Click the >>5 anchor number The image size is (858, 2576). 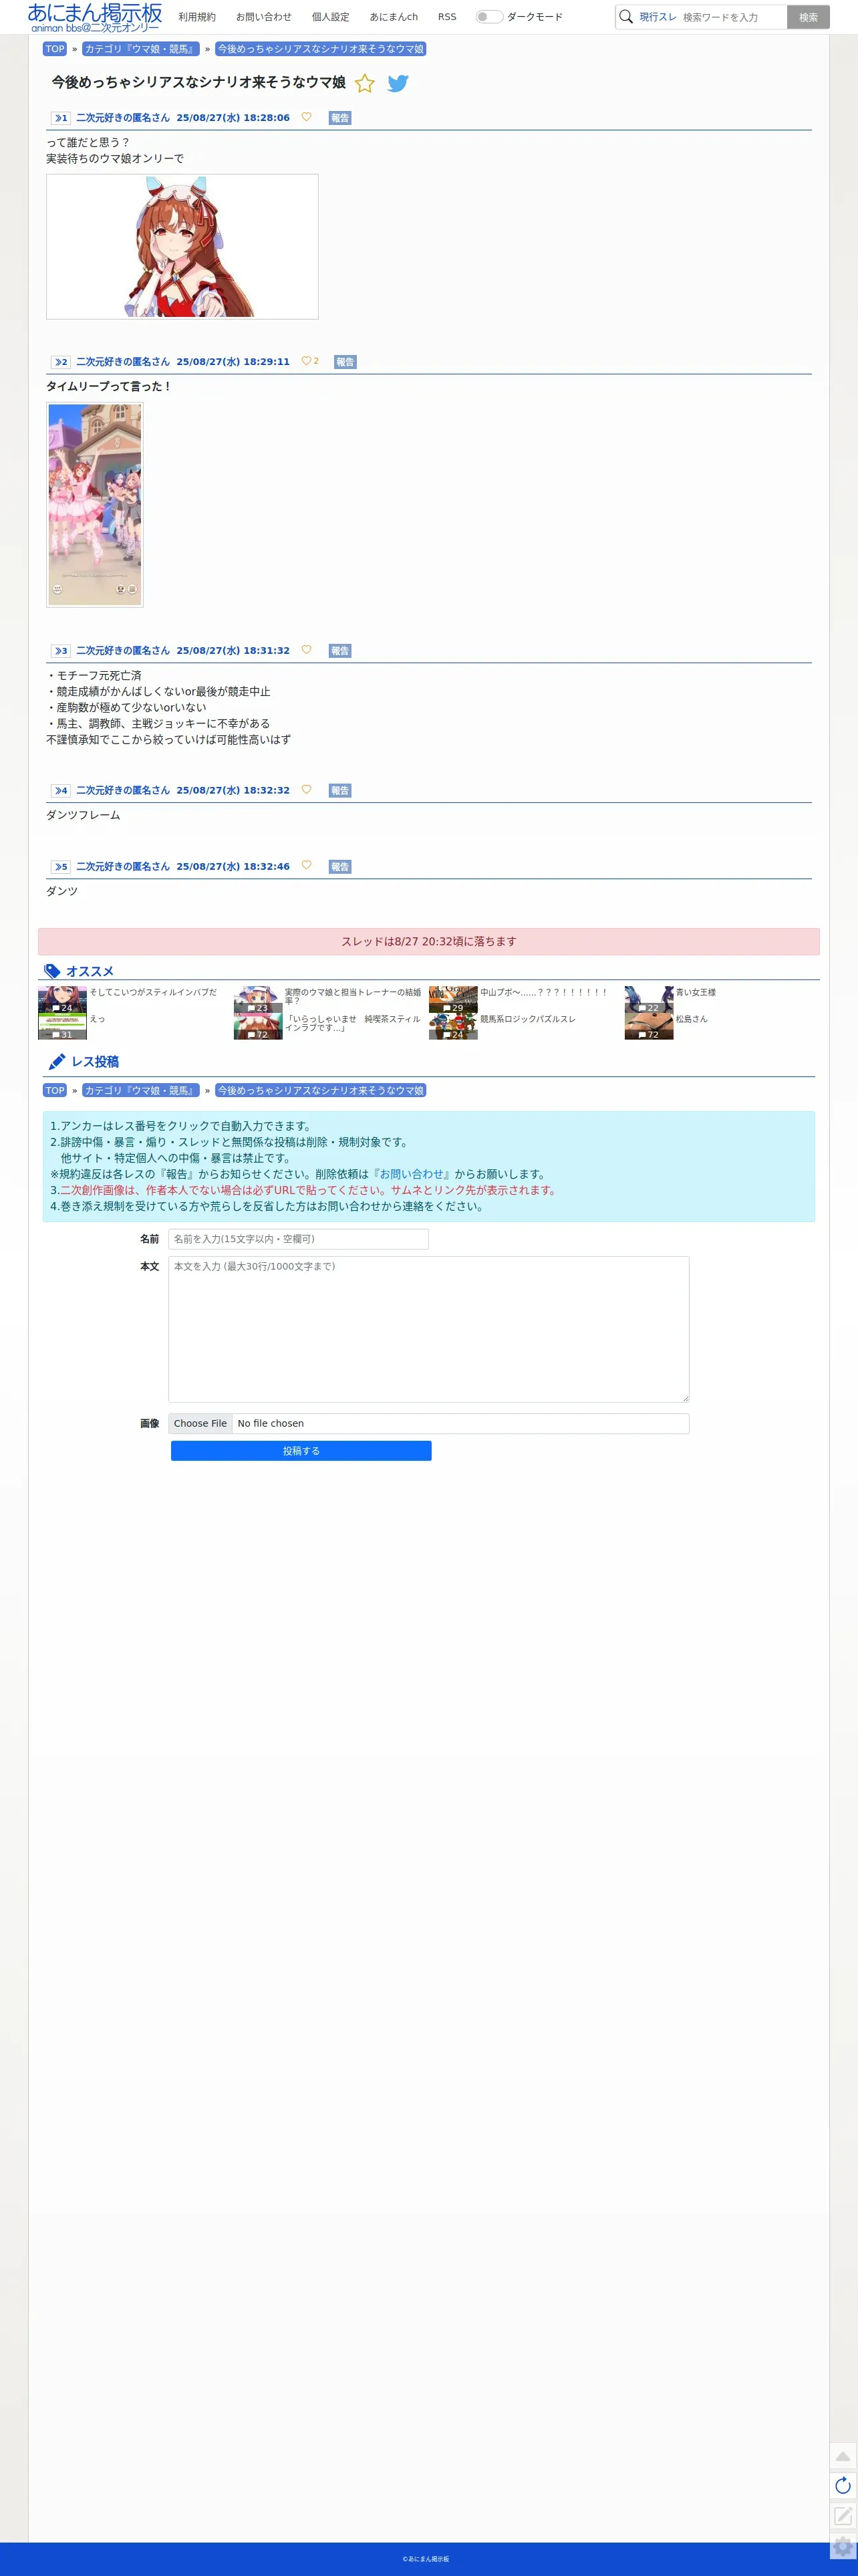click(61, 867)
